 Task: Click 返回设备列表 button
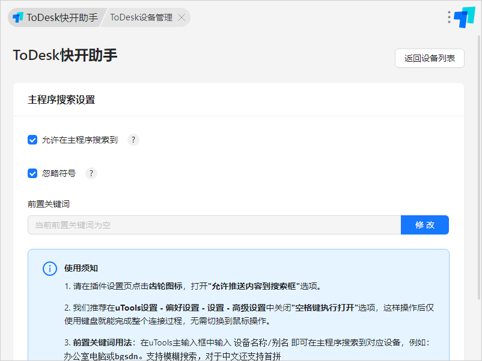coord(430,58)
